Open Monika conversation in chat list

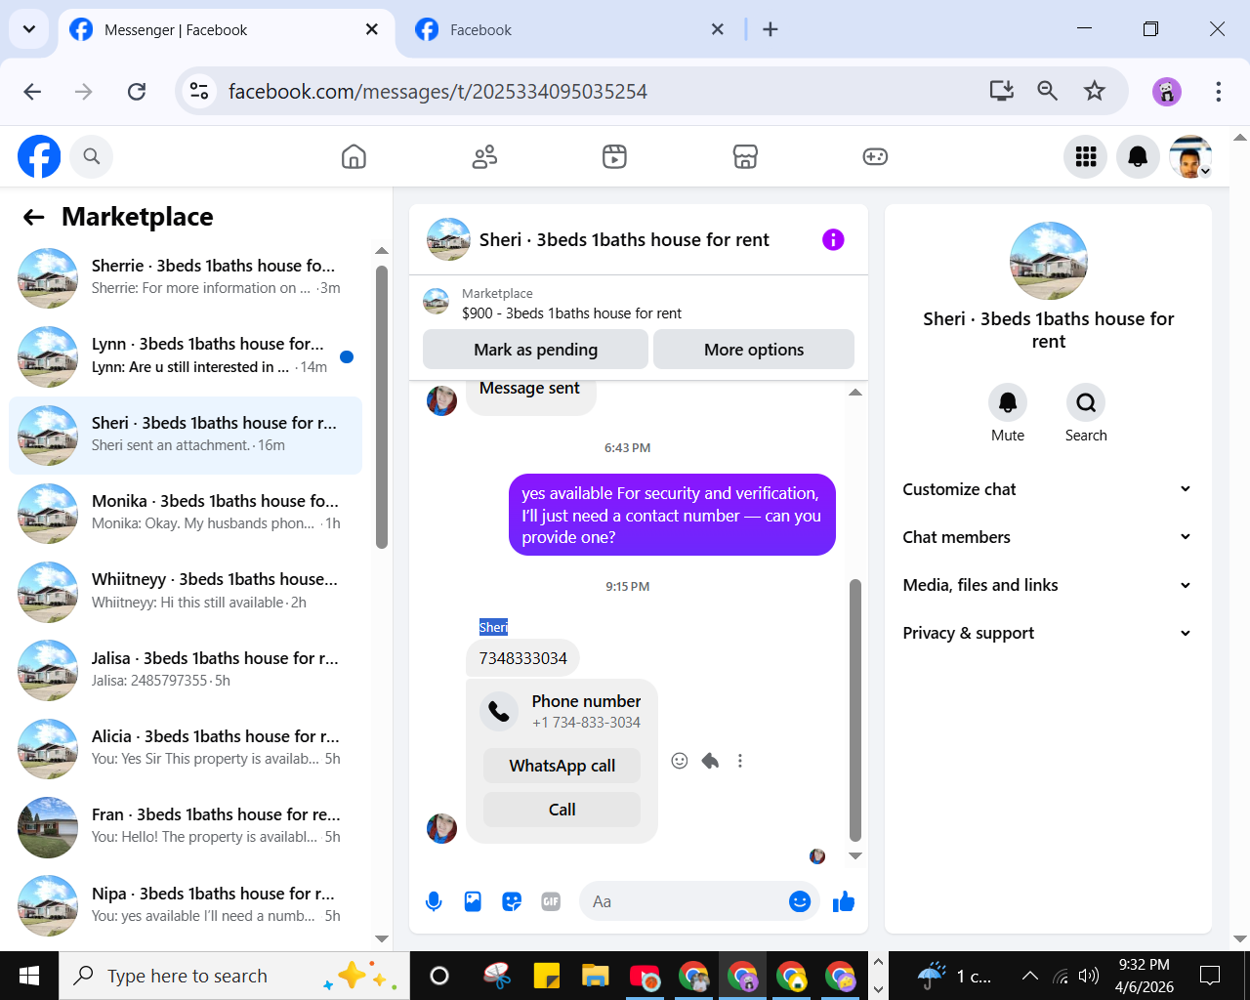tap(186, 513)
